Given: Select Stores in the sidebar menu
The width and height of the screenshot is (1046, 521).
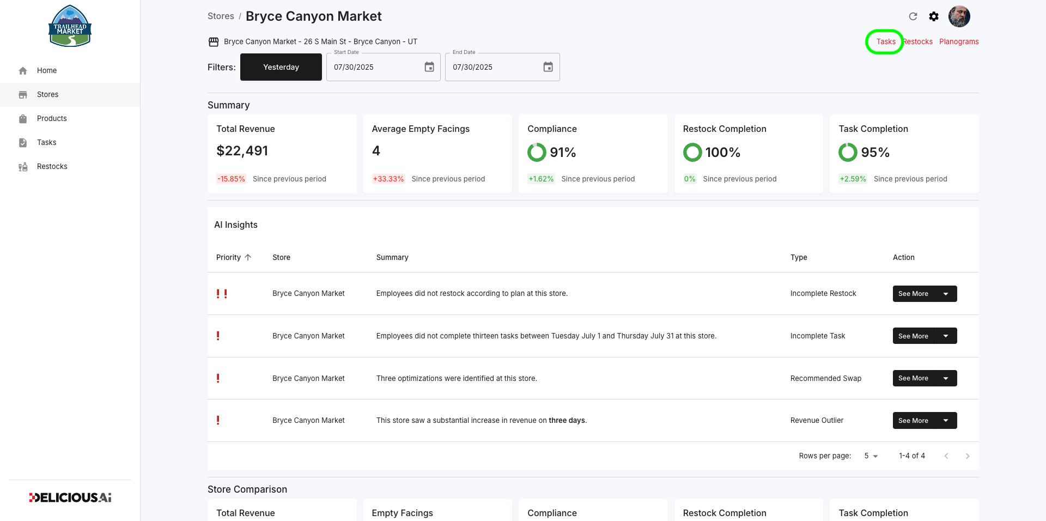Looking at the screenshot, I should click(x=70, y=94).
